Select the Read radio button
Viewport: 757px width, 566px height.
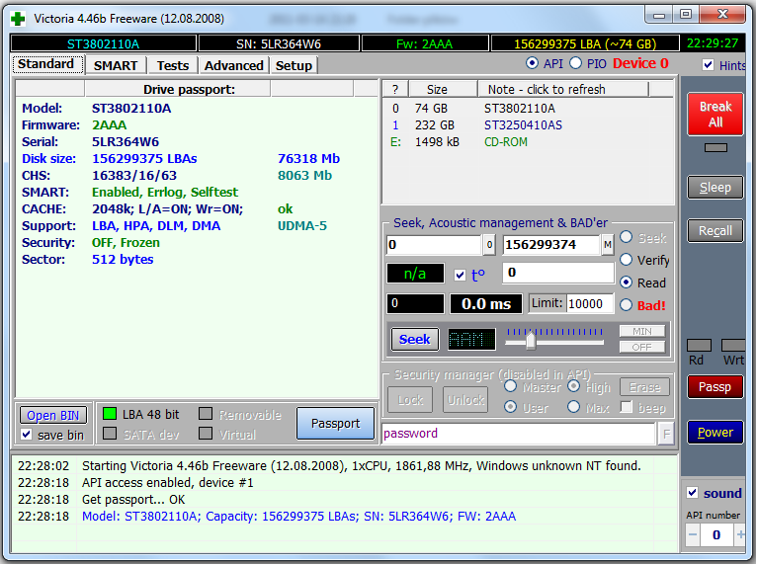pyautogui.click(x=627, y=283)
